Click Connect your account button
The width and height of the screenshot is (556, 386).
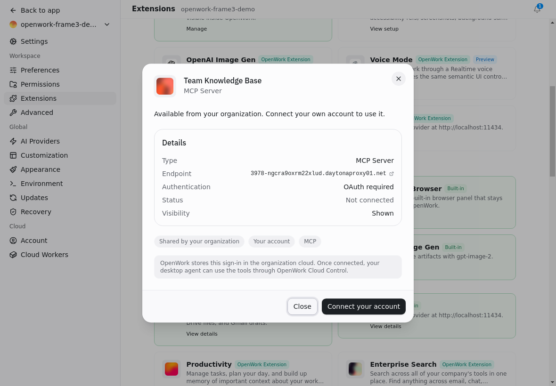click(363, 306)
